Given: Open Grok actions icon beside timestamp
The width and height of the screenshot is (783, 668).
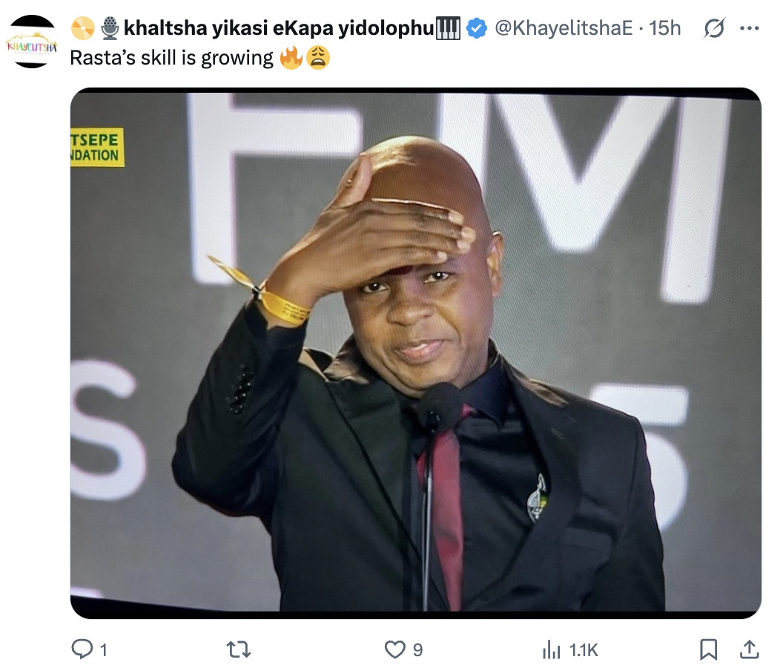Looking at the screenshot, I should click(x=714, y=29).
